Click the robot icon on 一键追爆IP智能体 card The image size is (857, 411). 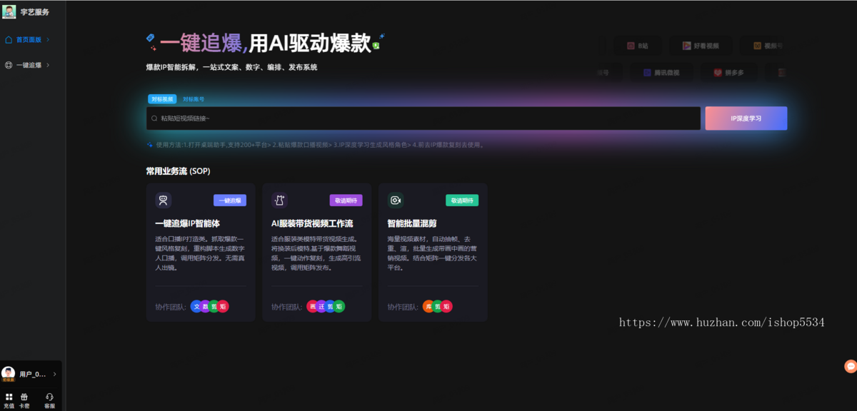[164, 201]
